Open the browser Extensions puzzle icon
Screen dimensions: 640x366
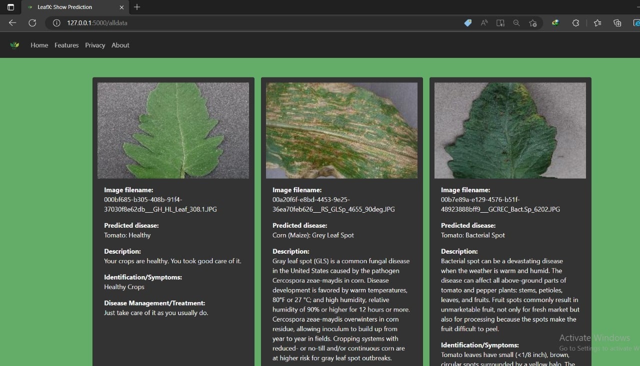click(575, 23)
